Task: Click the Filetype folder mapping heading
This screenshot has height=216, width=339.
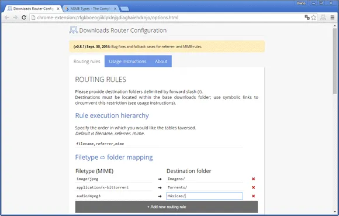Action: click(114, 157)
